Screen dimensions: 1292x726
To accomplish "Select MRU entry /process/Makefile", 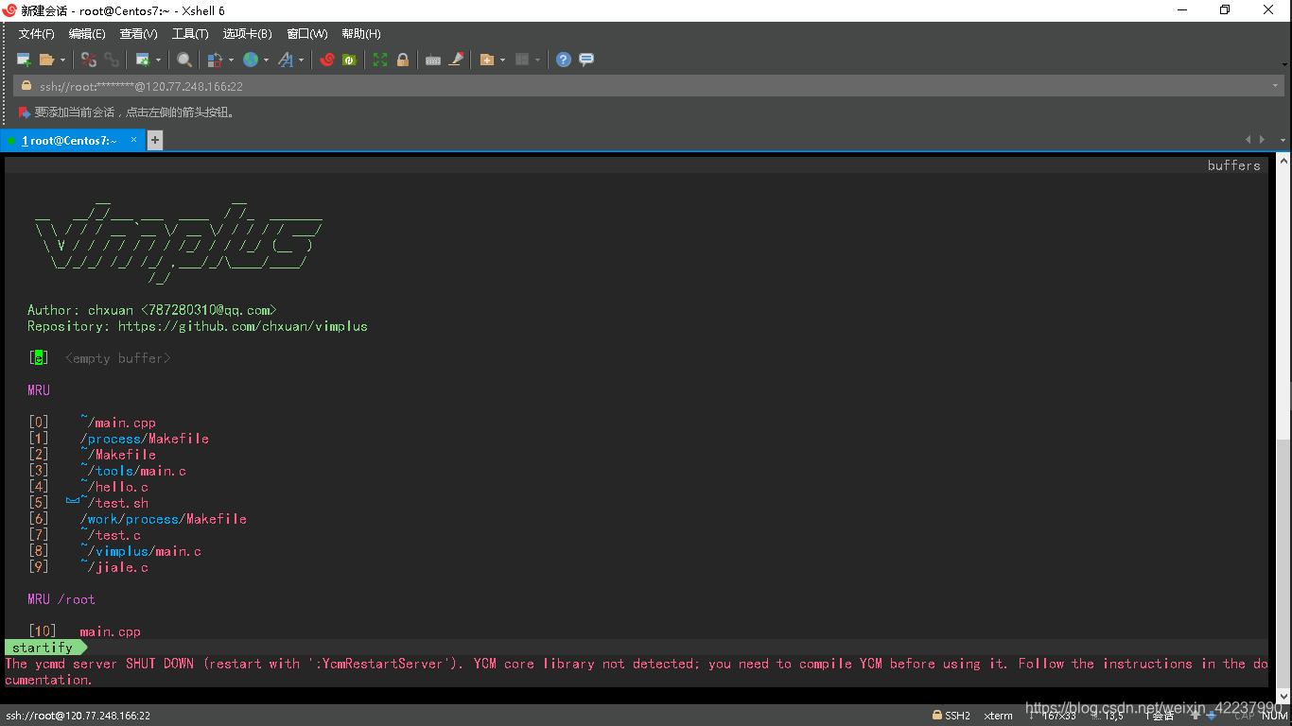I will [x=145, y=439].
